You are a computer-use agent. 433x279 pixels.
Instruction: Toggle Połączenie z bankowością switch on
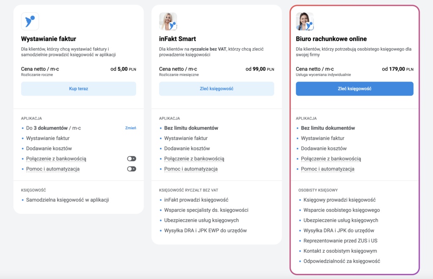tap(132, 159)
